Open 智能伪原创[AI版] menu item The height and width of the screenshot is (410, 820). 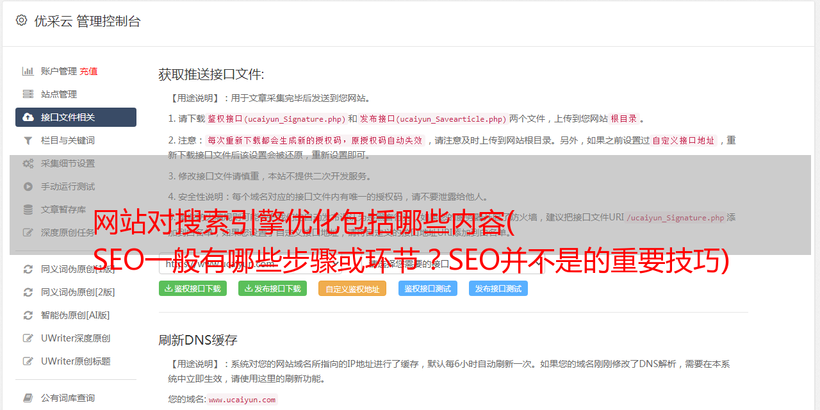[76, 315]
